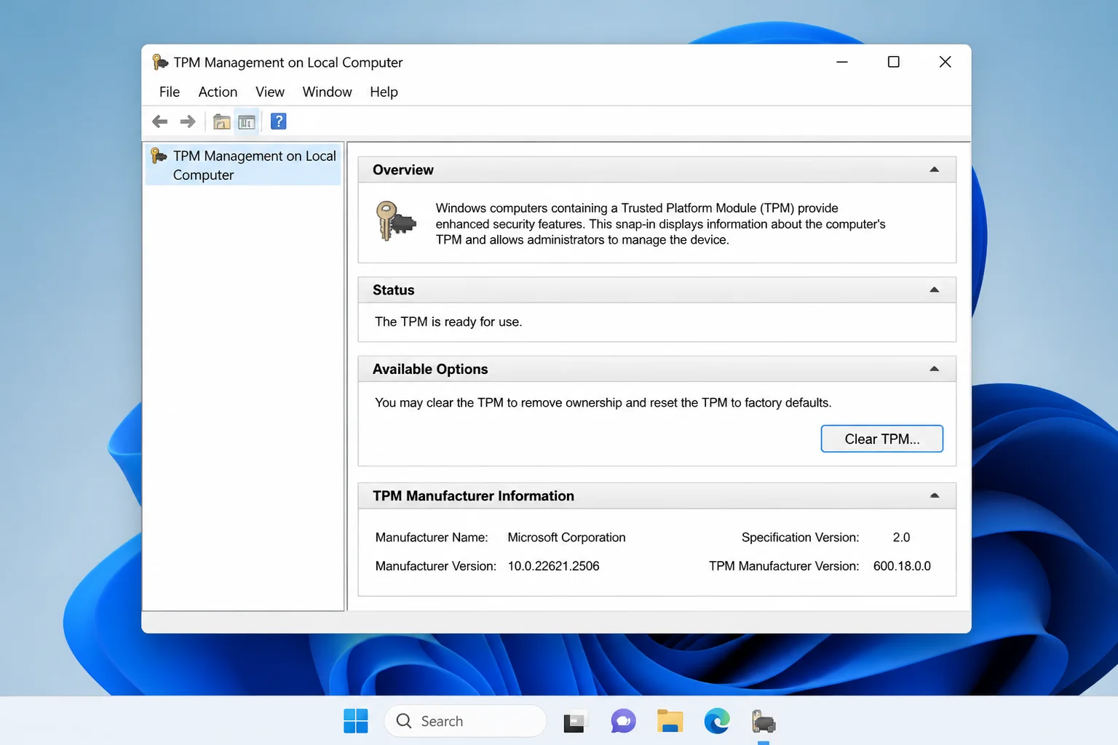
Task: Open the Window menu
Action: tap(328, 92)
